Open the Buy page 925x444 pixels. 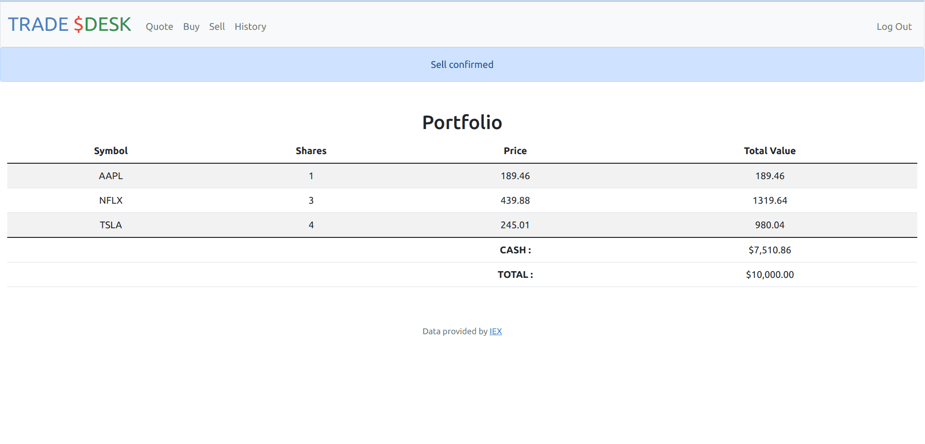coord(191,26)
